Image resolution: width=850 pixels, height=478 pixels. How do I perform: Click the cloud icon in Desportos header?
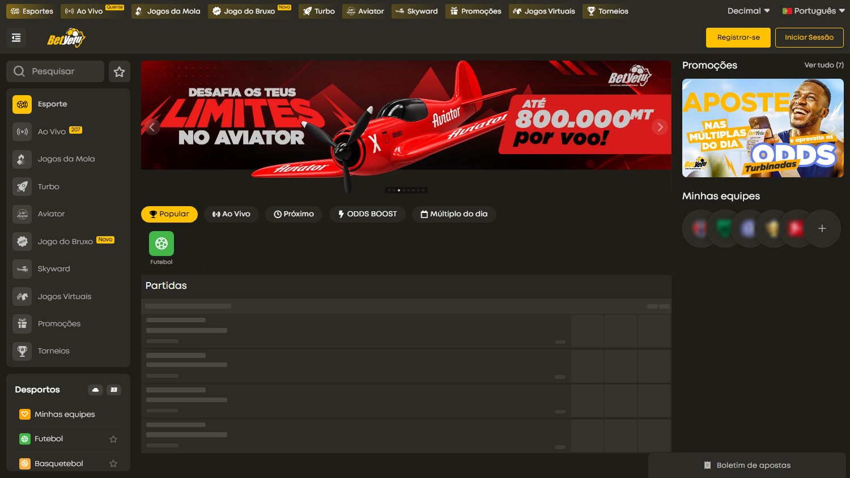click(95, 390)
